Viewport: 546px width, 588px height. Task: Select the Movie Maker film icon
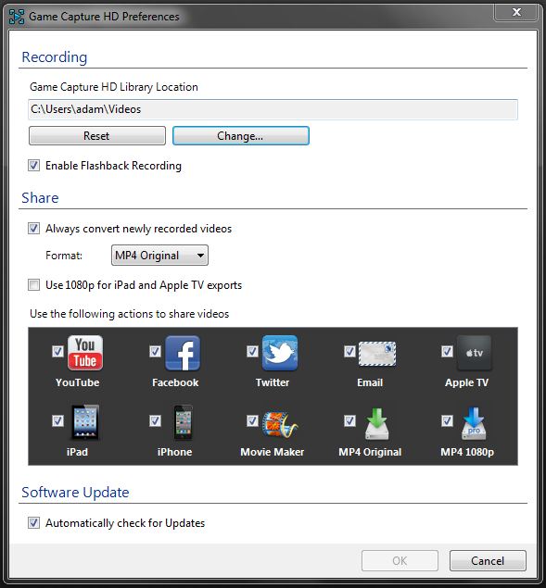click(x=280, y=424)
